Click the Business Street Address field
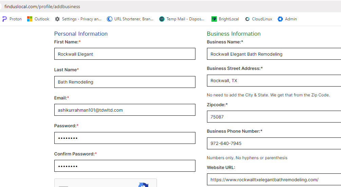Viewport: 341px width, 187px height. pos(274,81)
